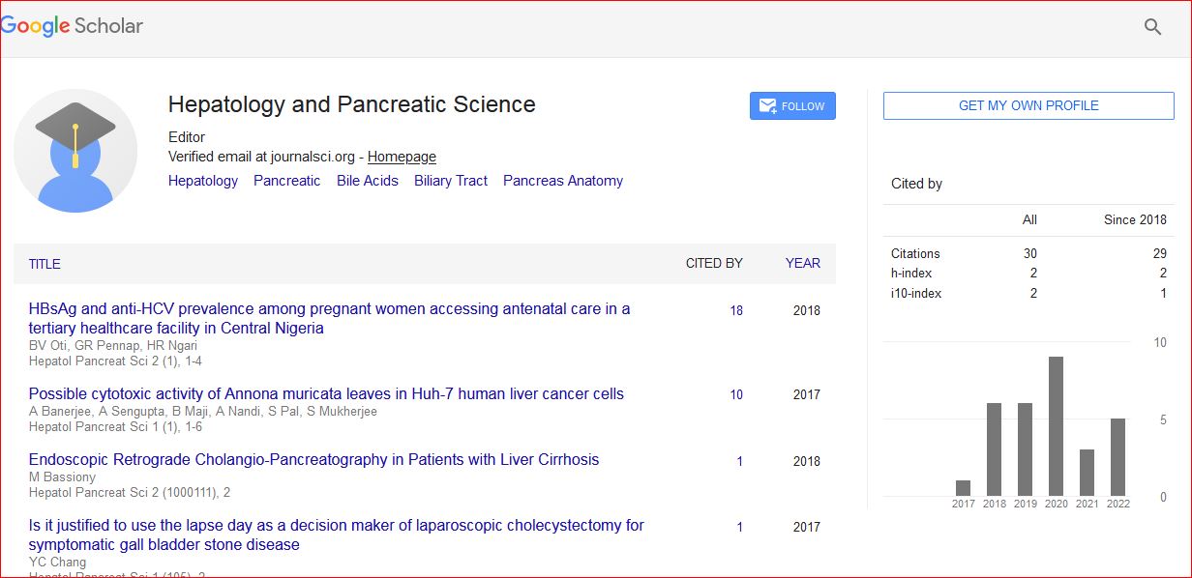This screenshot has height=578, width=1192.
Task: Select the Pancreatic interest tag
Action: coord(286,181)
